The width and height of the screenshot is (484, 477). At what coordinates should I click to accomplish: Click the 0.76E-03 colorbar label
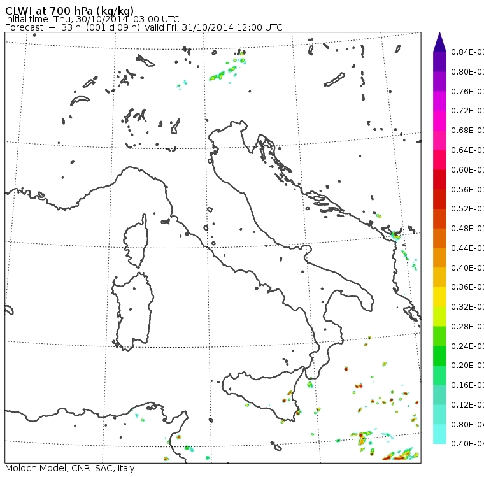click(x=467, y=91)
